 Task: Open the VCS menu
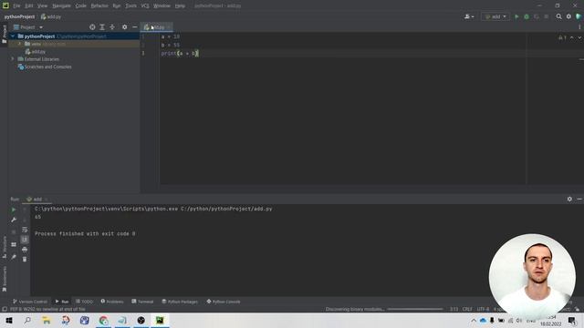point(145,6)
